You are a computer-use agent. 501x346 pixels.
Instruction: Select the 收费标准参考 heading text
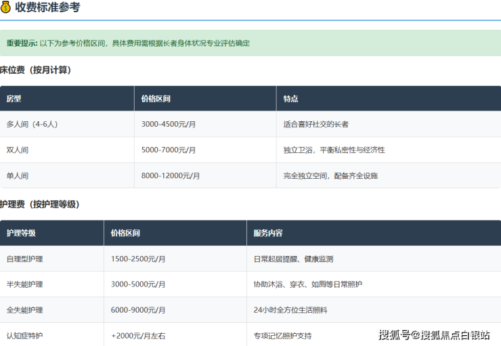click(47, 7)
